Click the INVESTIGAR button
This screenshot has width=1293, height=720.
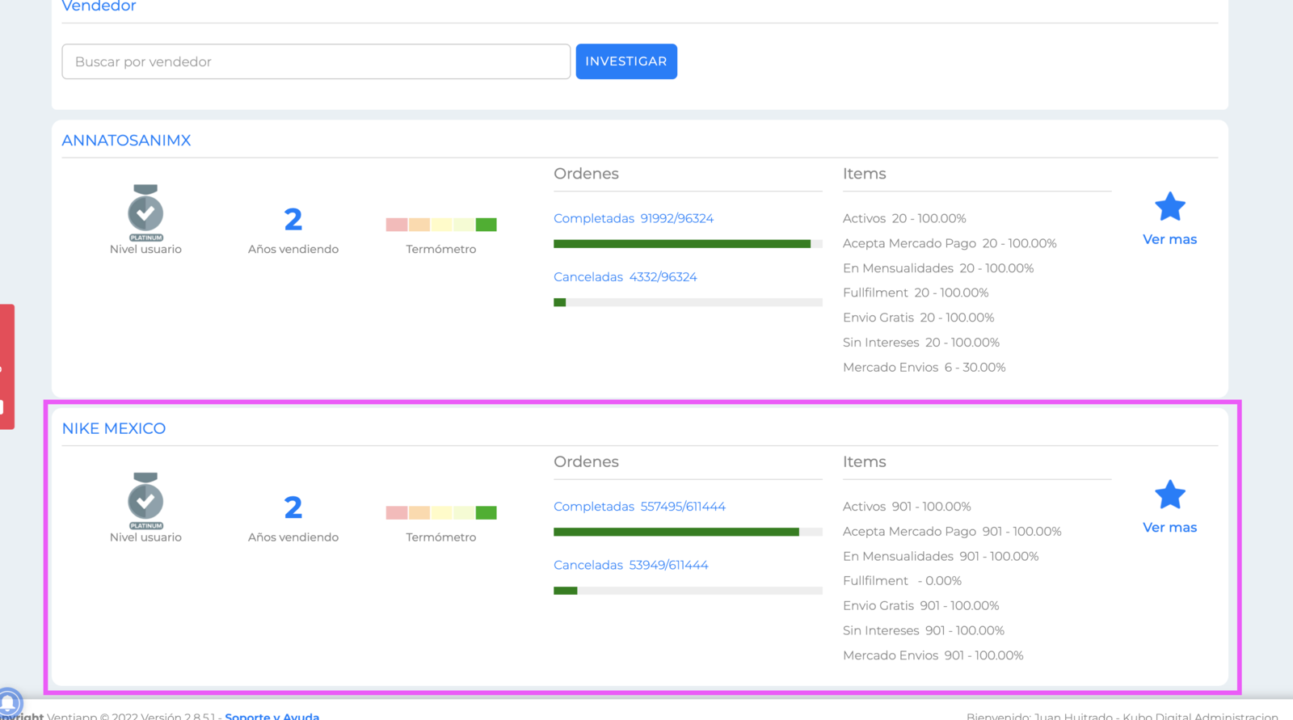tap(626, 61)
